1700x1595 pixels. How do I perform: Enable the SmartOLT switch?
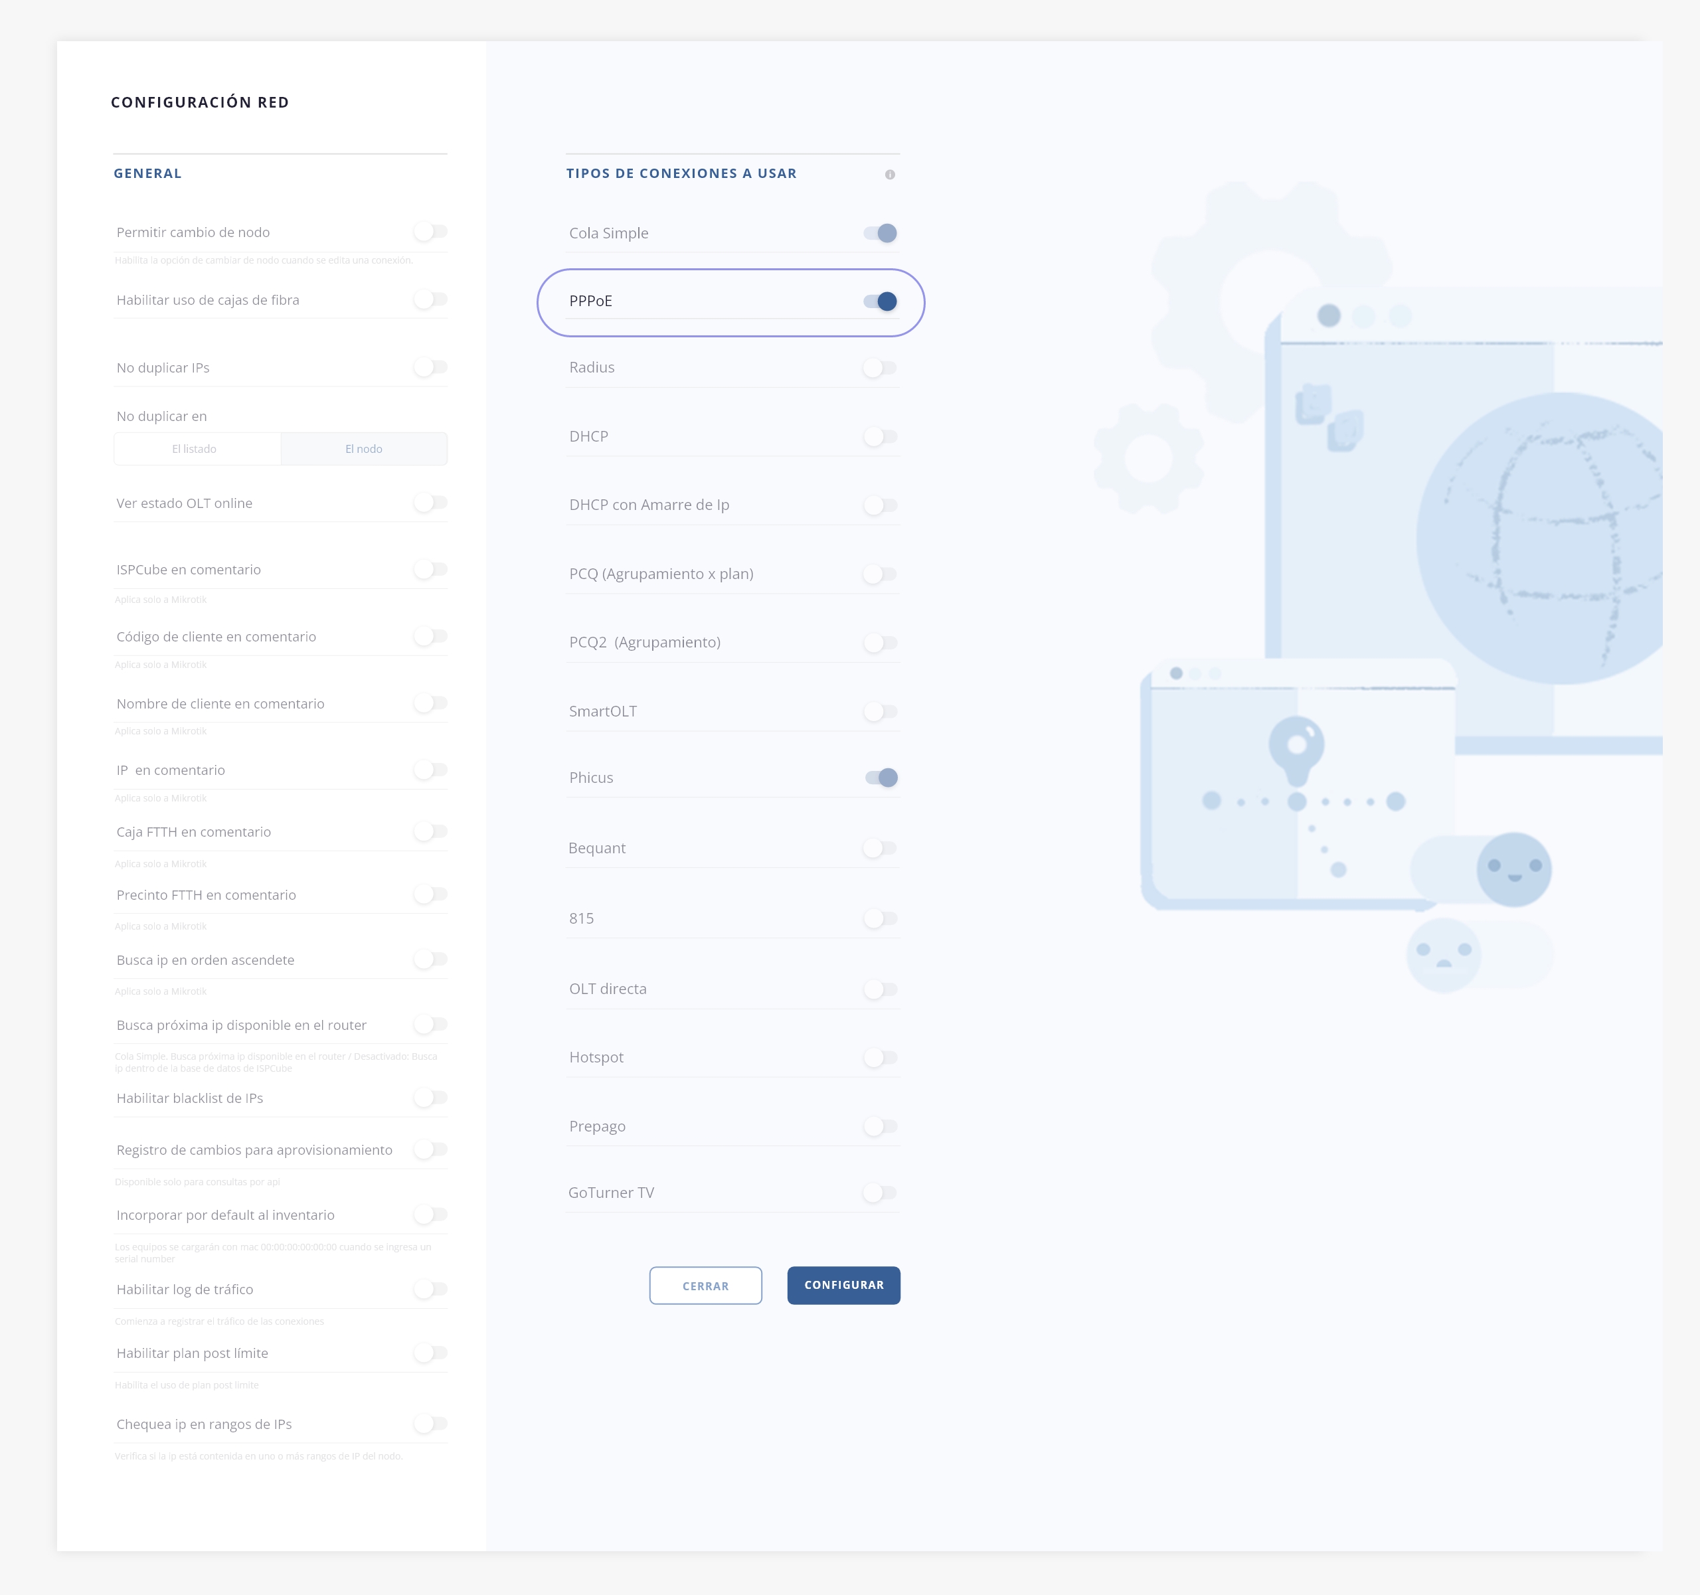pos(880,712)
